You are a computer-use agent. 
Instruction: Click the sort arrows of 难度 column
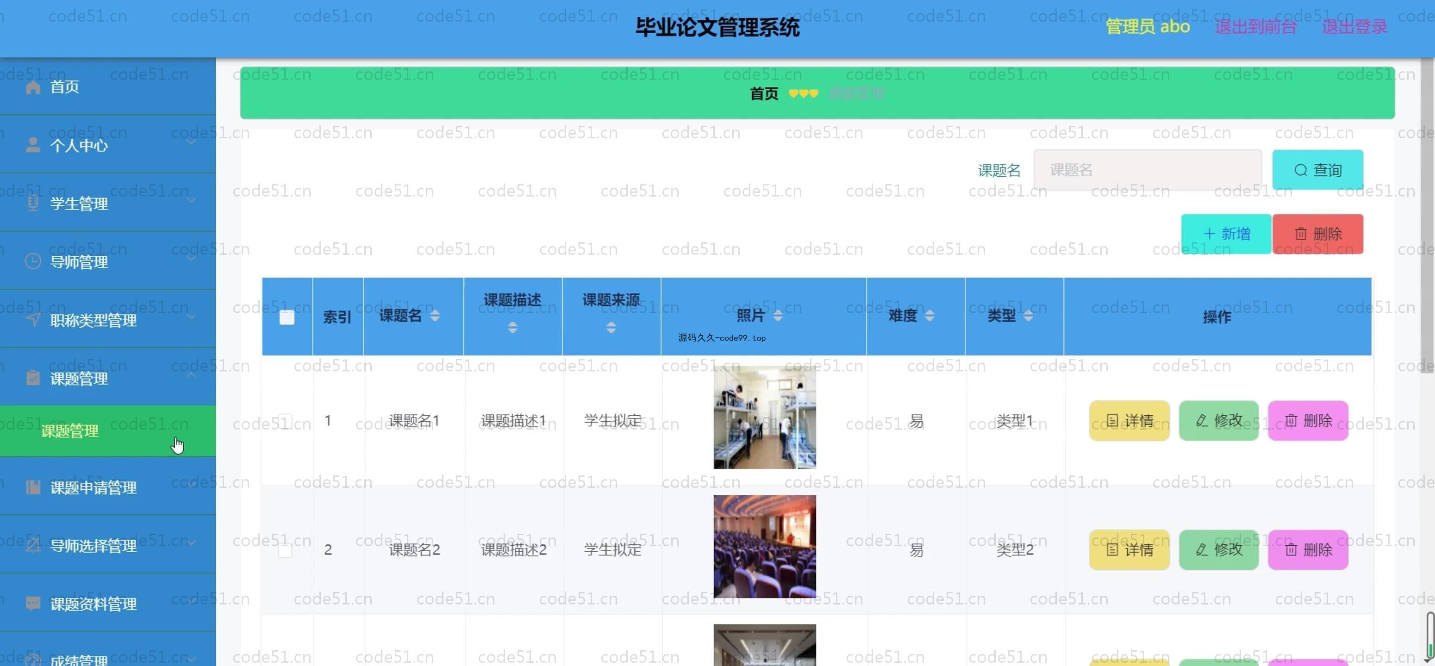coord(929,315)
